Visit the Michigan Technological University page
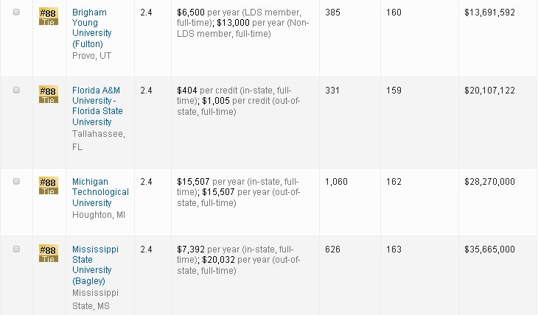 (100, 192)
